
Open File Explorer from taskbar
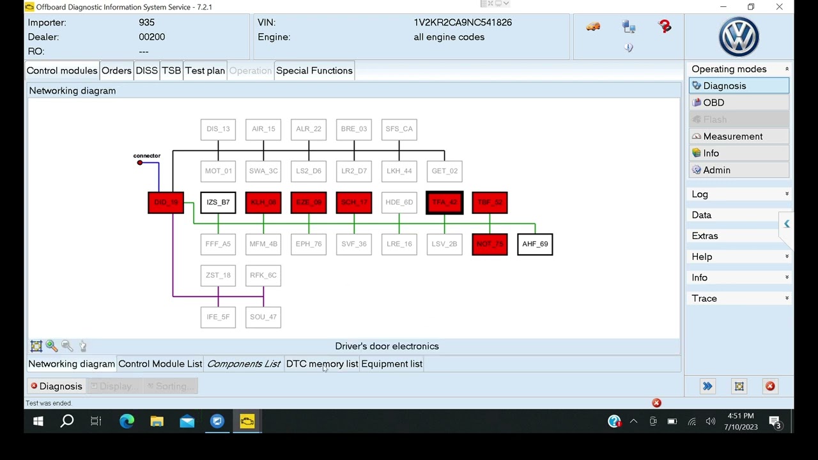[157, 421]
